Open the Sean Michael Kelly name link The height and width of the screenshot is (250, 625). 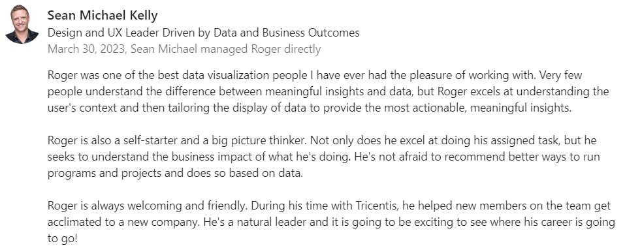pos(103,16)
